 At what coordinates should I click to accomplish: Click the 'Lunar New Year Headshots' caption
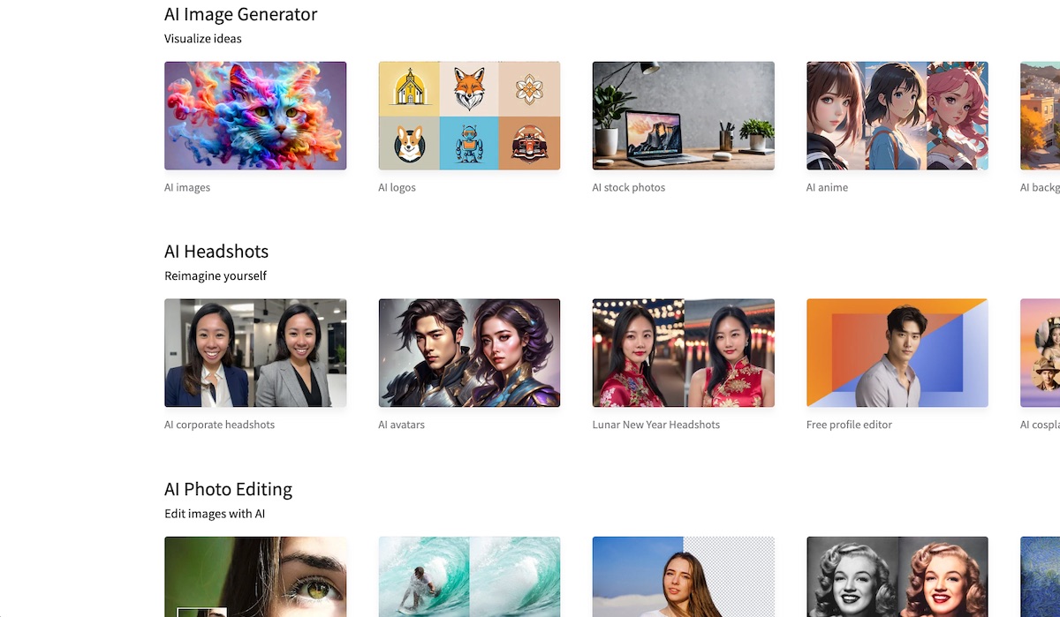(x=655, y=425)
